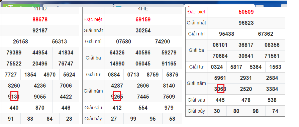Click the three-digit number 478
The image size is (299, 127).
point(246,100)
